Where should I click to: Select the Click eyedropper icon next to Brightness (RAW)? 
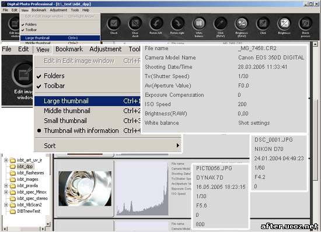(x=263, y=24)
